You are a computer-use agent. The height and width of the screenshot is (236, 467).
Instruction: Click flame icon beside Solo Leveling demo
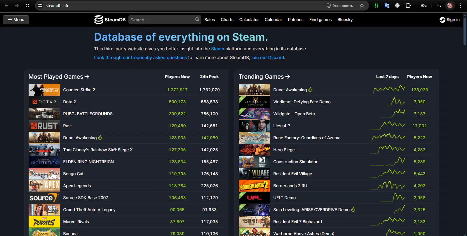353,209
